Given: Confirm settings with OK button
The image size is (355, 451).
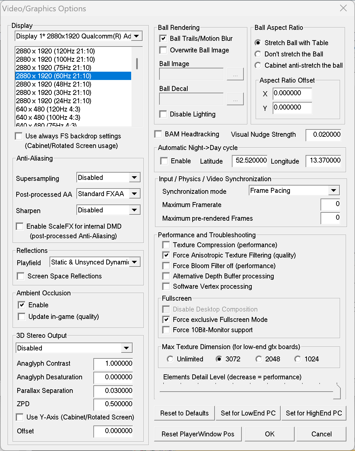Looking at the screenshot, I should pyautogui.click(x=270, y=434).
